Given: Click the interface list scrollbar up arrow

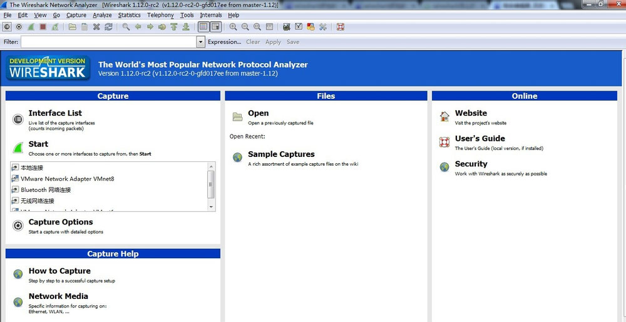Looking at the screenshot, I should 211,166.
